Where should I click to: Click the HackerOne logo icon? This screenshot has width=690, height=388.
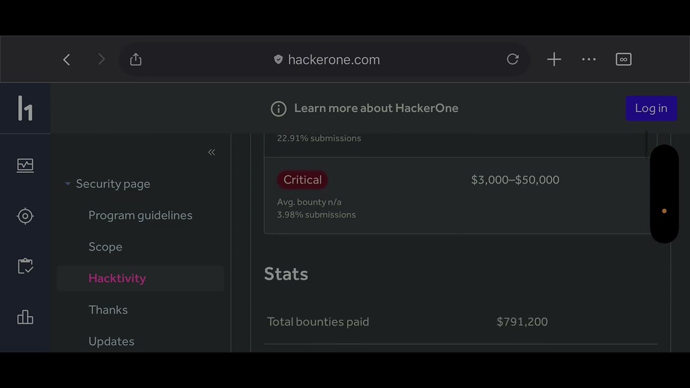[25, 108]
